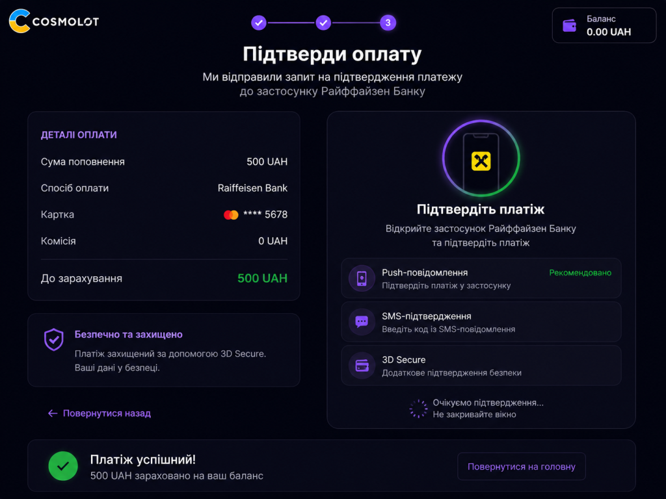The height and width of the screenshot is (499, 666).
Task: Click the 3D Secure card icon
Action: coord(362,365)
